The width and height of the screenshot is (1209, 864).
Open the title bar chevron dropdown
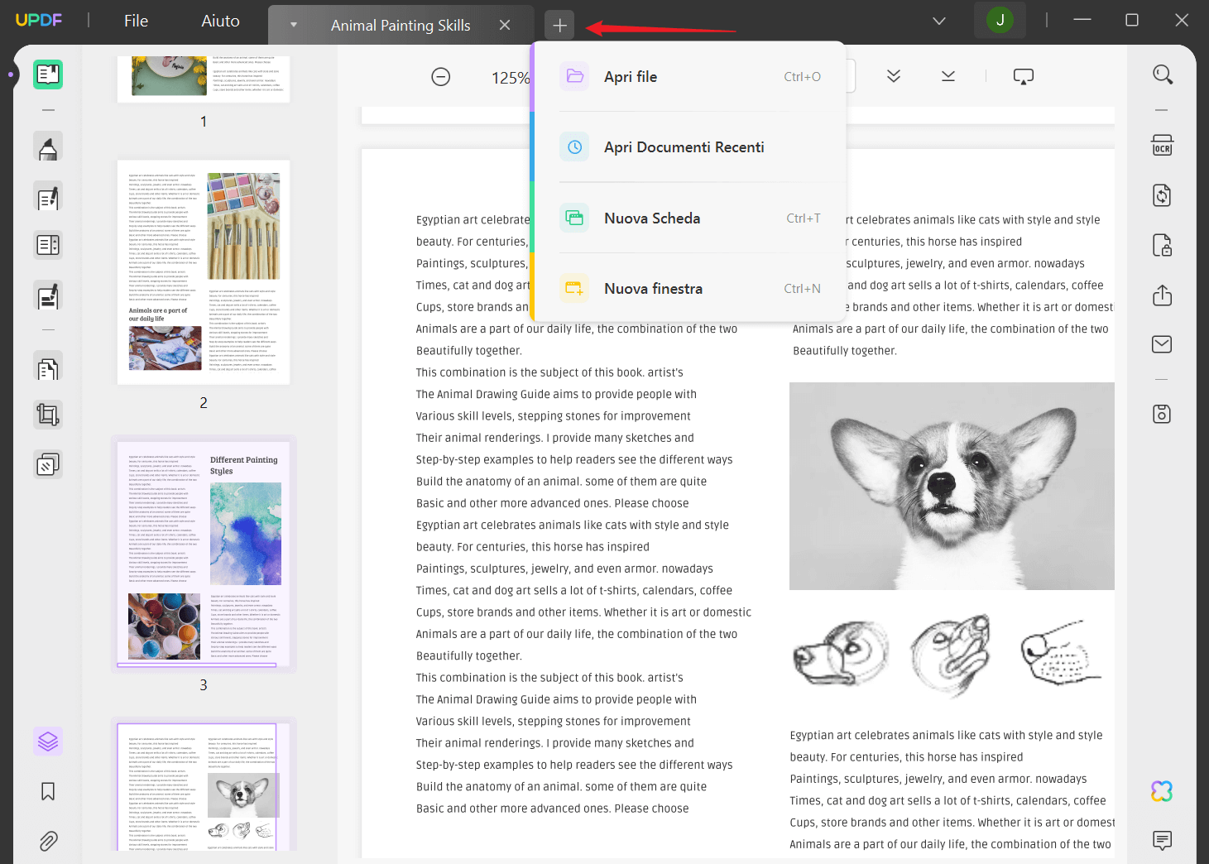pos(938,21)
